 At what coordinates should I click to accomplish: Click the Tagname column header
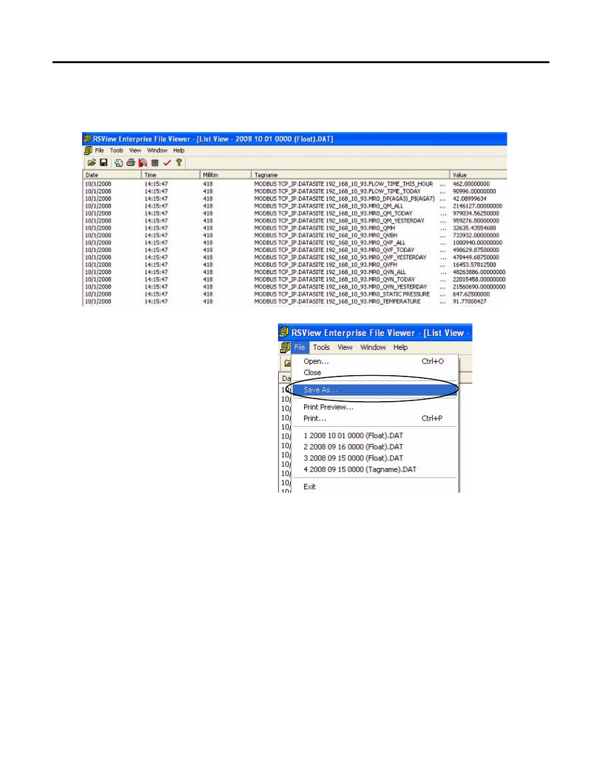[x=351, y=175]
